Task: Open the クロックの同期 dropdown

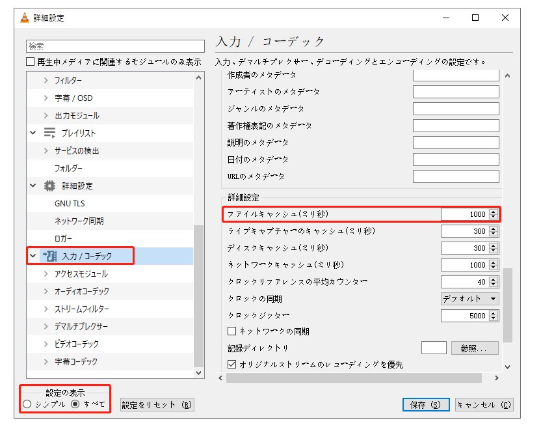Action: pyautogui.click(x=469, y=298)
